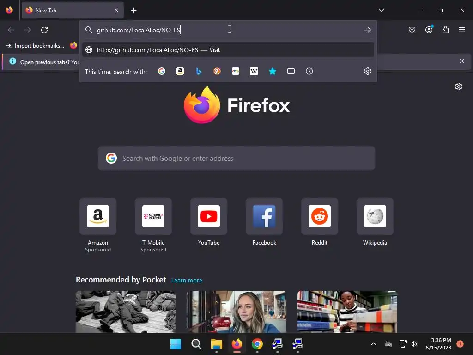
Task: Open the application hamburger menu
Action: click(462, 30)
